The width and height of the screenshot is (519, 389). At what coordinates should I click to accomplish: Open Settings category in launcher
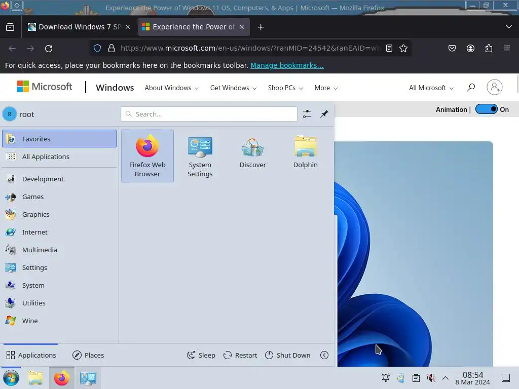[59, 267]
